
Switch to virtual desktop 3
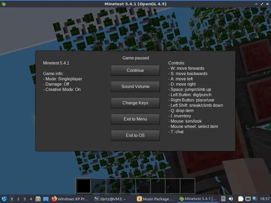tap(25, 199)
